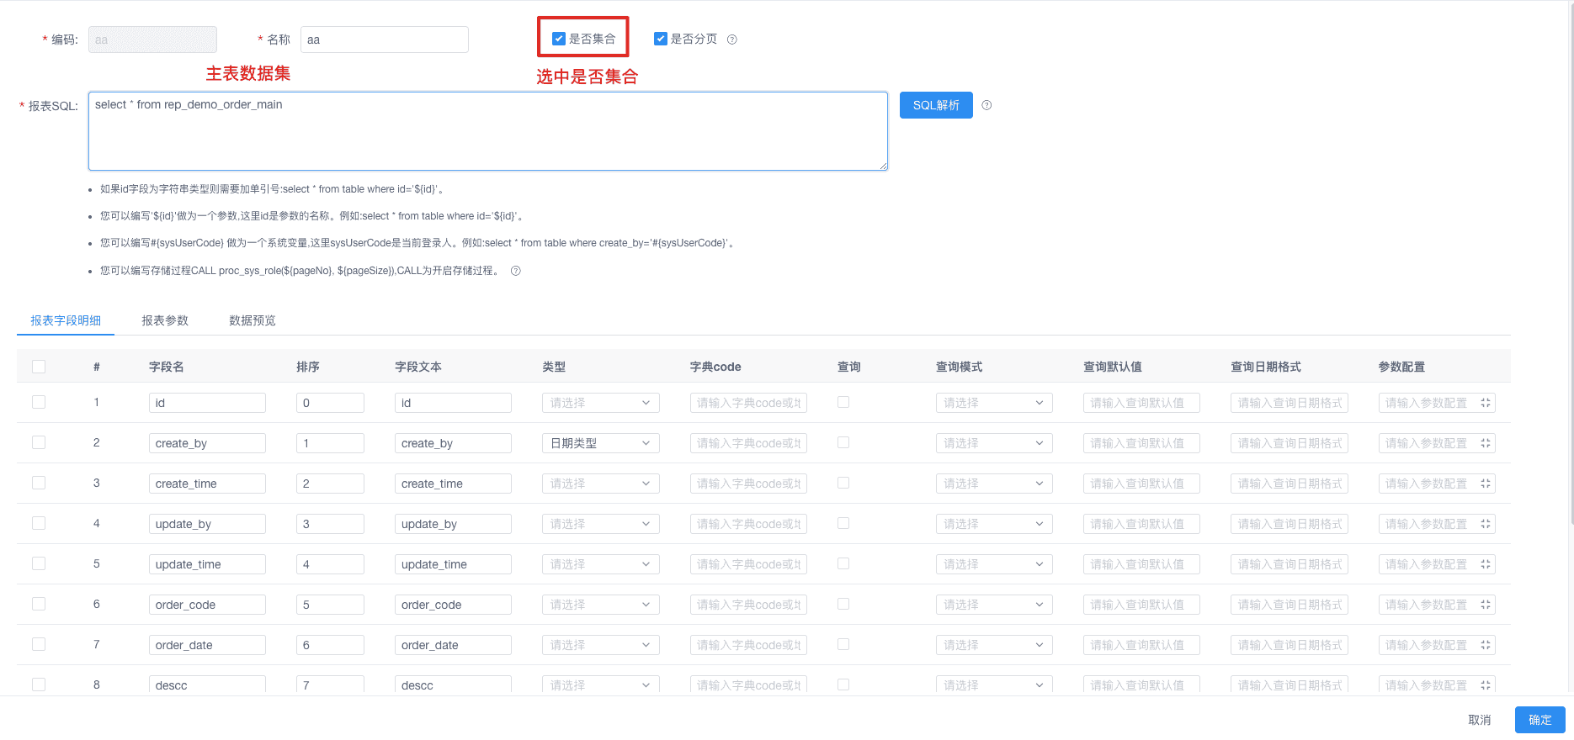The width and height of the screenshot is (1574, 740).
Task: Enable 查询 checkbox in create_time row
Action: click(x=843, y=483)
